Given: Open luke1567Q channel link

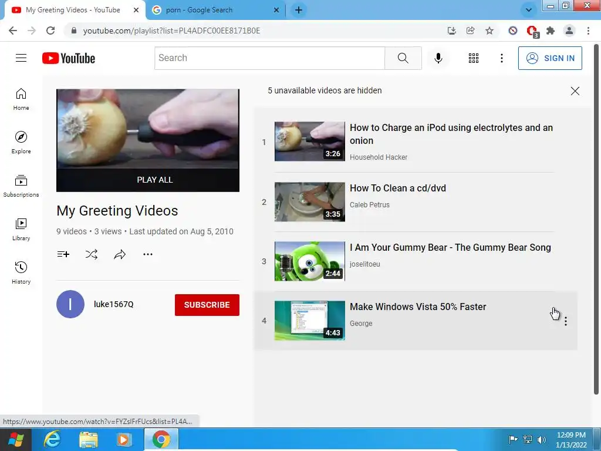Looking at the screenshot, I should point(113,304).
